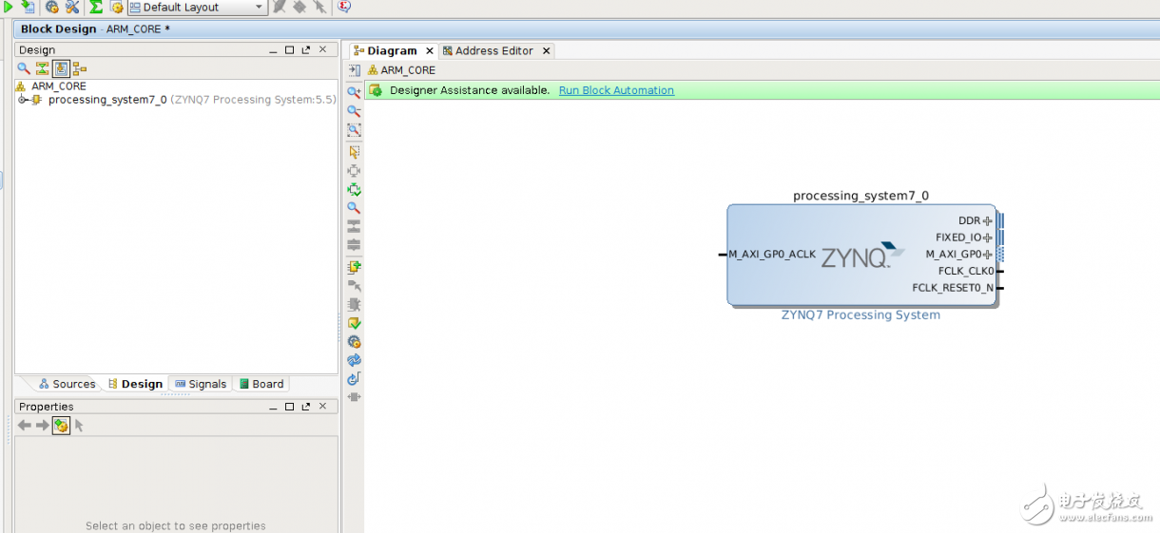The height and width of the screenshot is (533, 1160).
Task: Click the green Sigma icon in top toolbar
Action: (96, 7)
